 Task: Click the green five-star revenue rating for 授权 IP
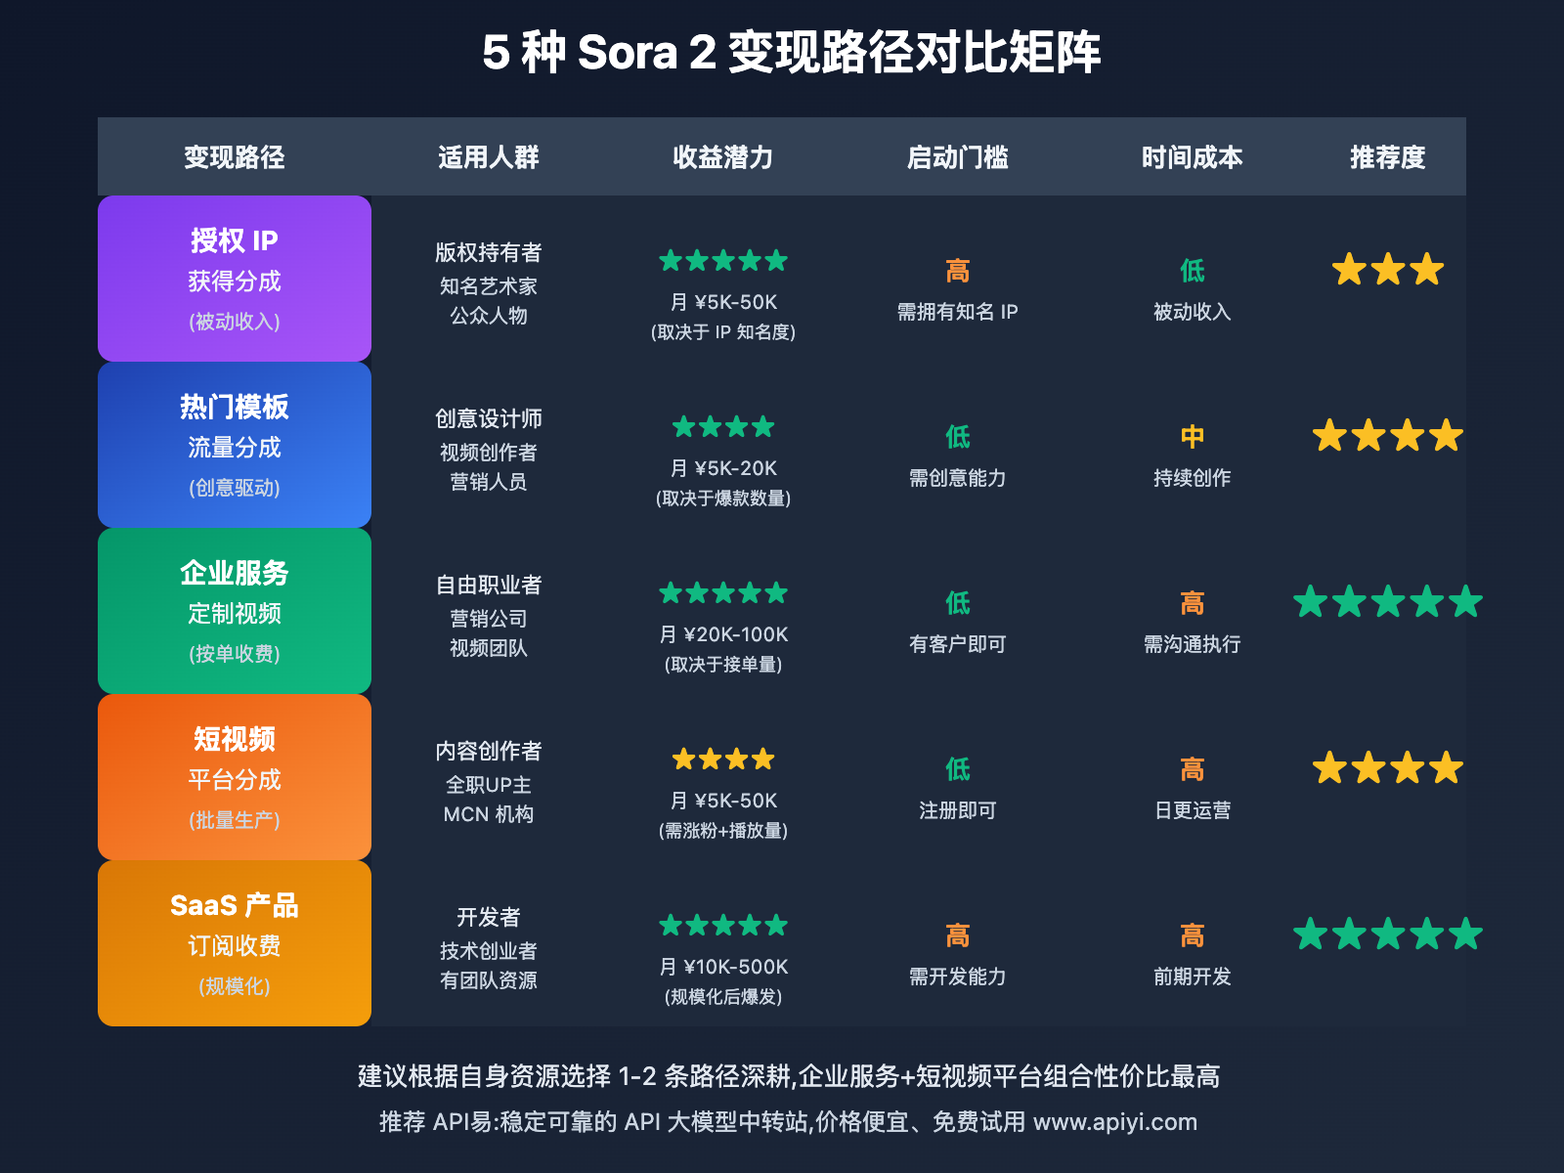[x=723, y=261]
